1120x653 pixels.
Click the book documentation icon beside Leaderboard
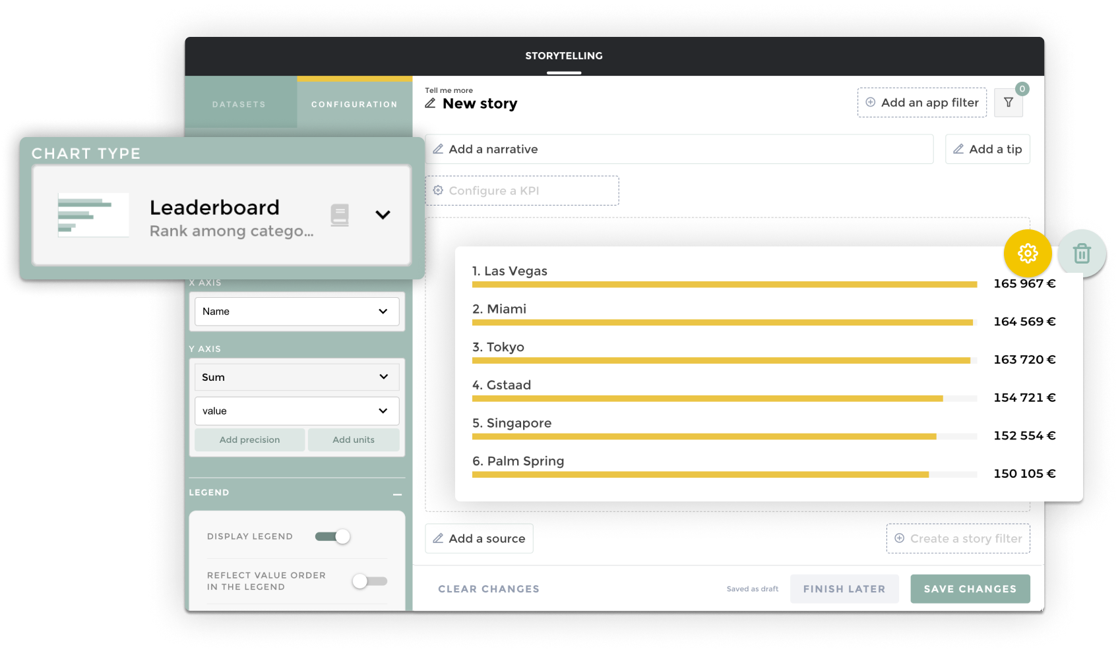pos(340,215)
